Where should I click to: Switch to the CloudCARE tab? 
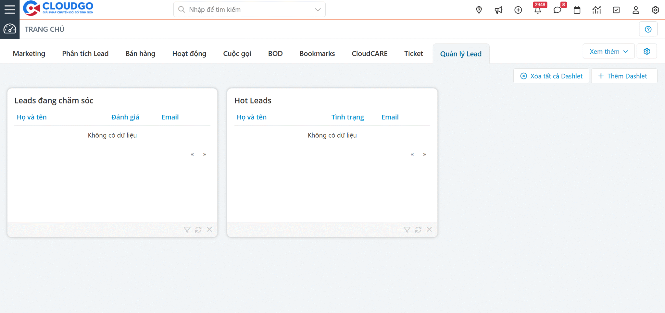[x=370, y=54]
